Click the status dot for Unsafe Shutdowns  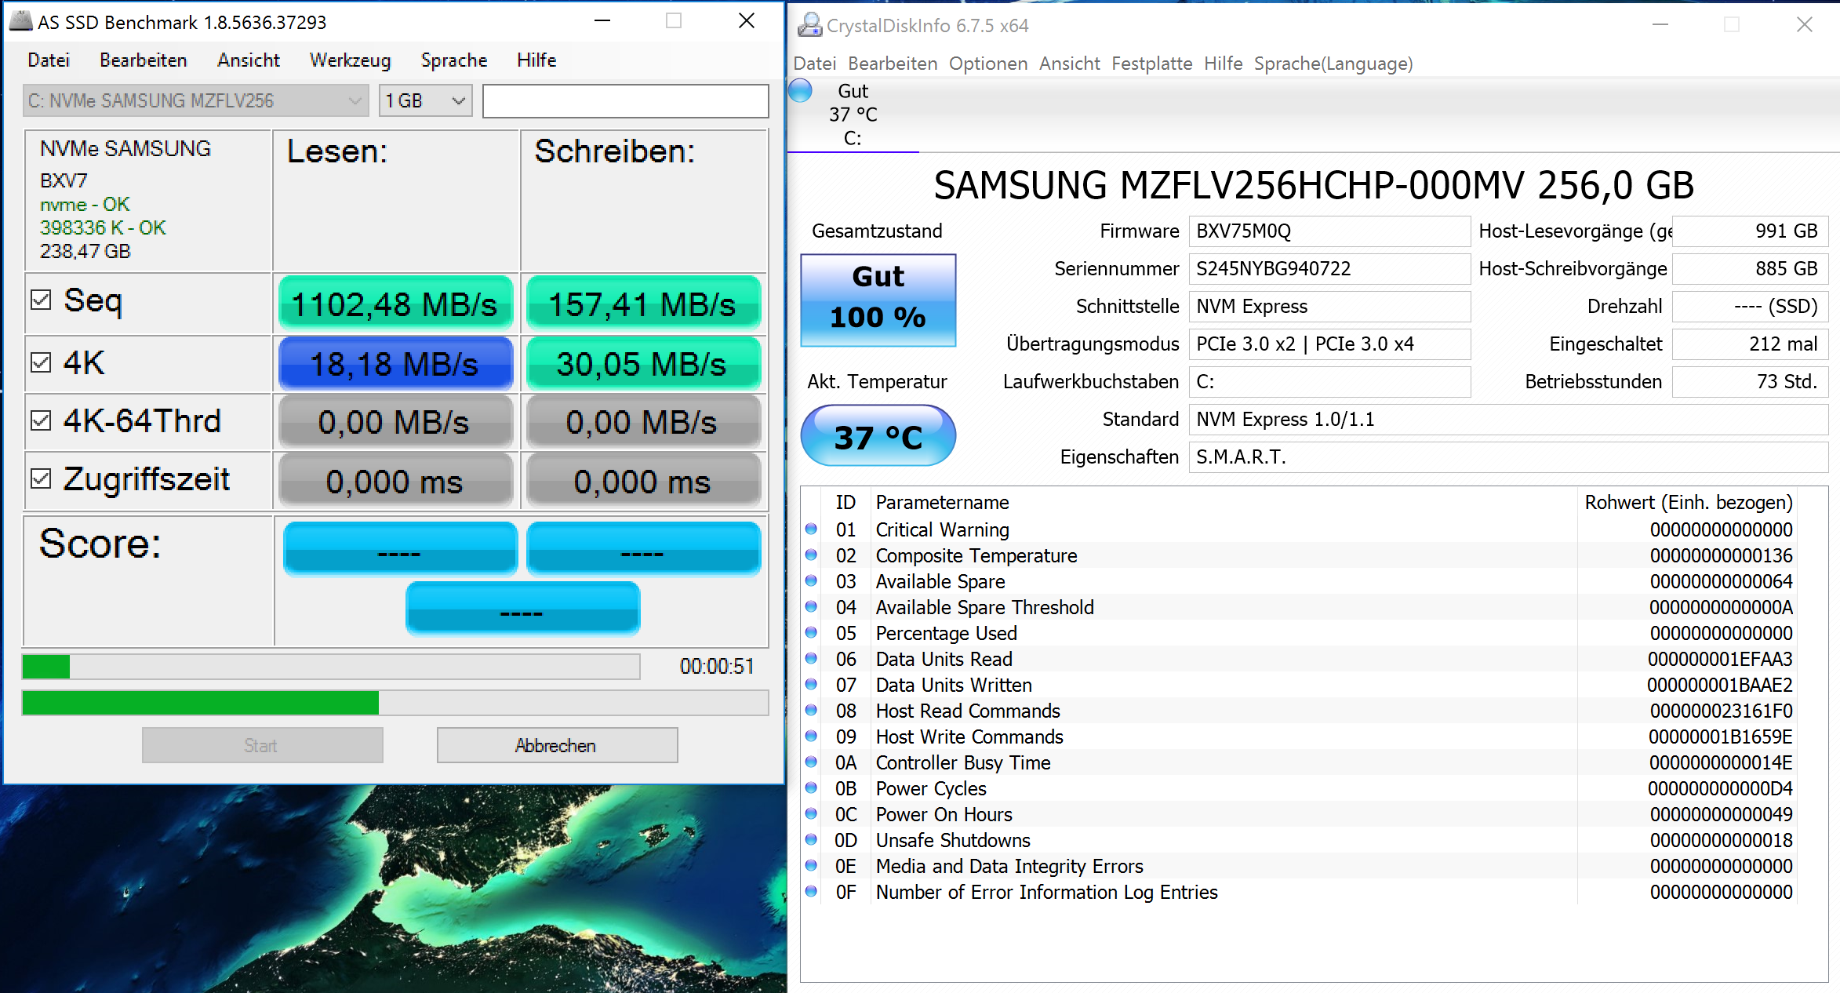point(812,840)
